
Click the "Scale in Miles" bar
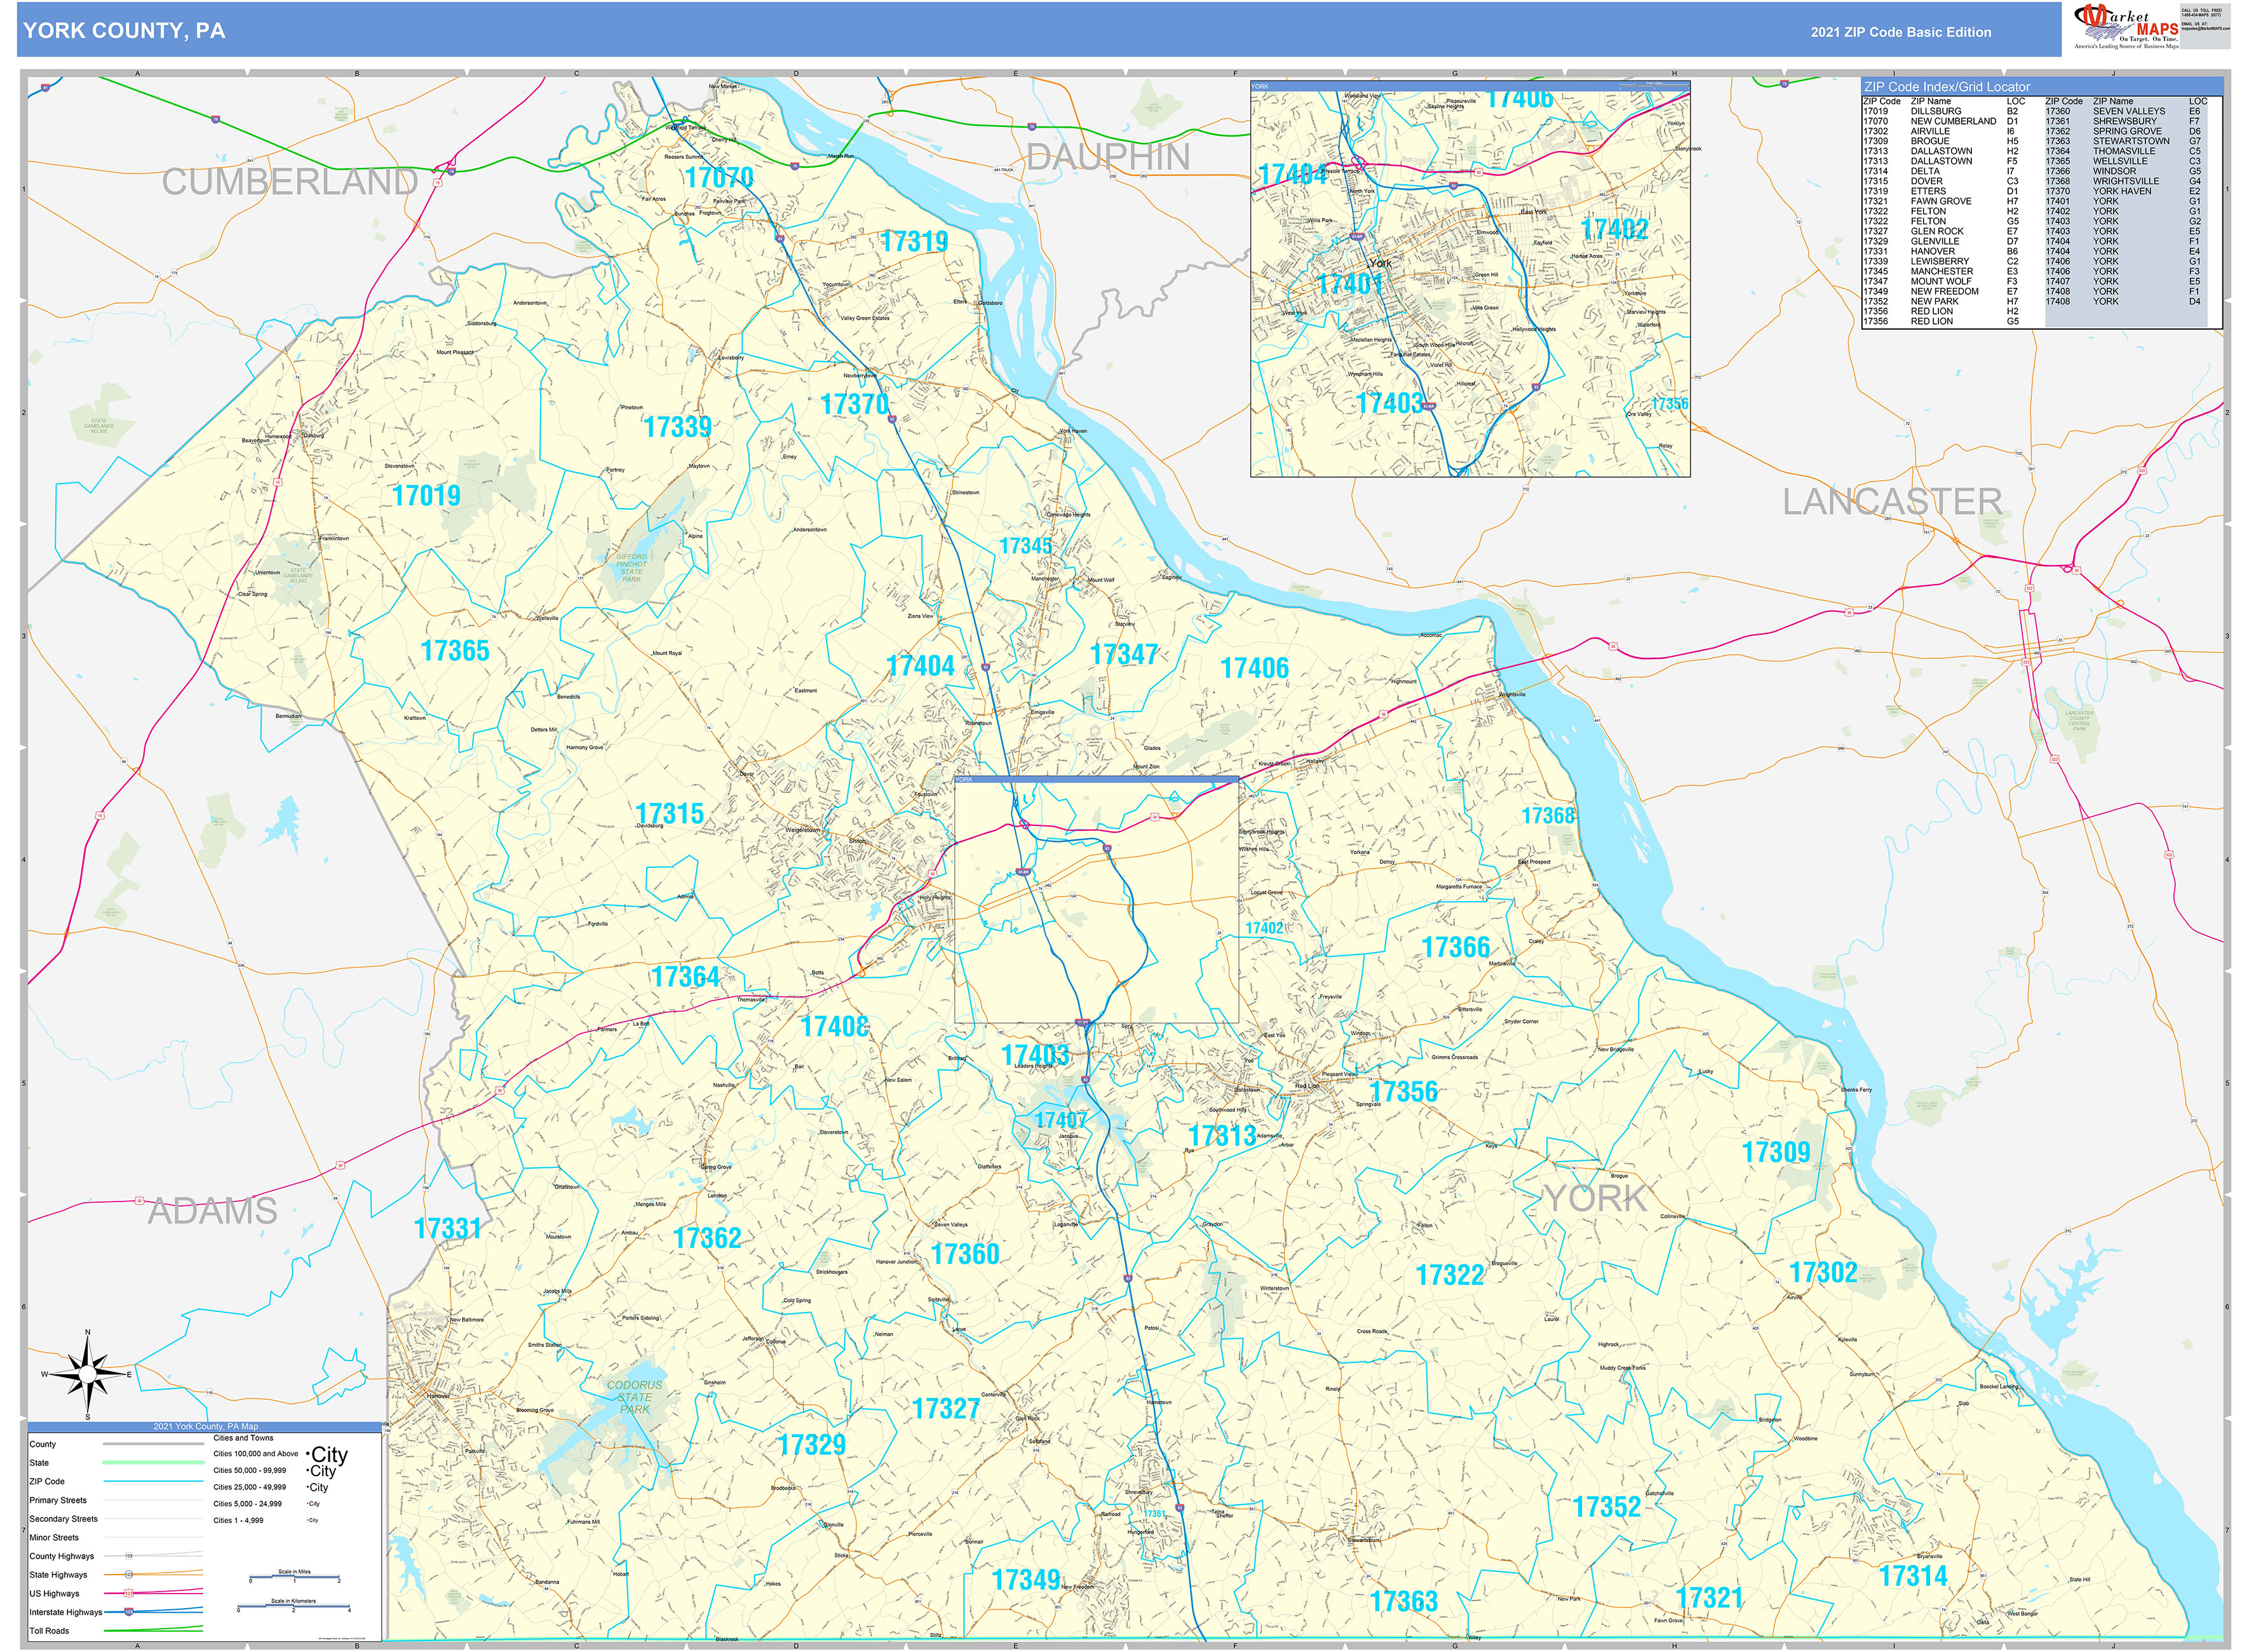tap(295, 1577)
